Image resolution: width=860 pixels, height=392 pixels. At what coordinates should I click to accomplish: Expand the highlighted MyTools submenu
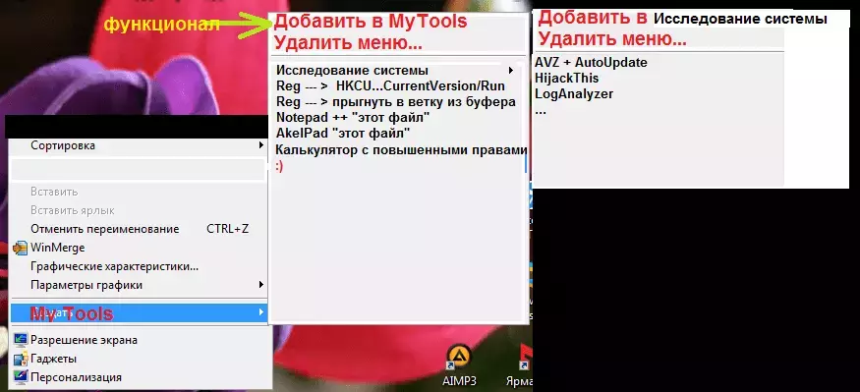point(140,313)
